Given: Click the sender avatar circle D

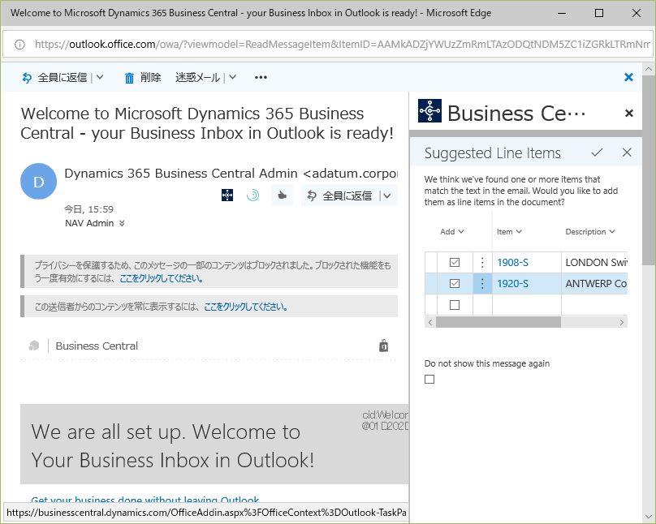Looking at the screenshot, I should coord(38,182).
